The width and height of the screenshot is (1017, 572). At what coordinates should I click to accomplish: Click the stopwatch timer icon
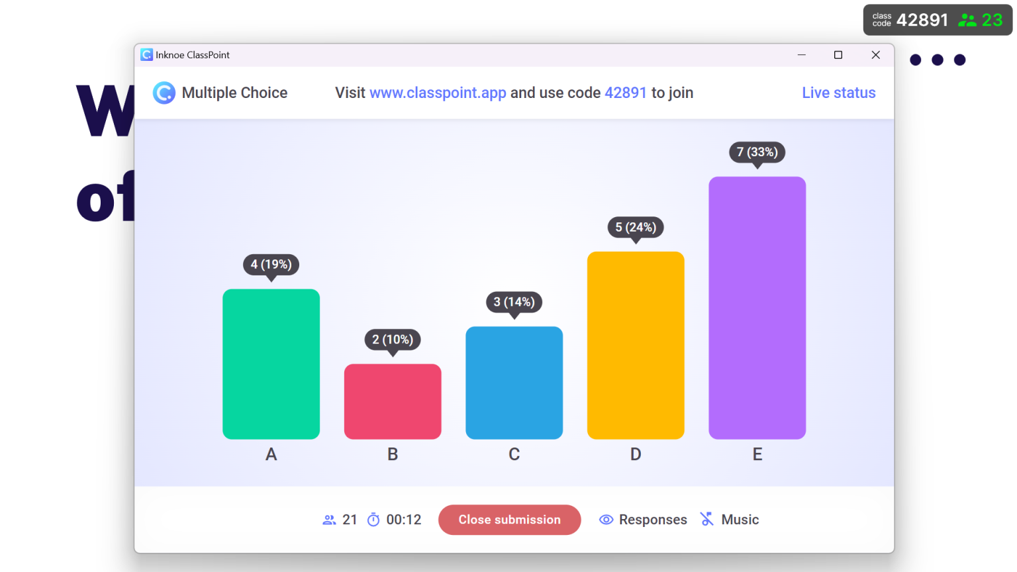375,520
